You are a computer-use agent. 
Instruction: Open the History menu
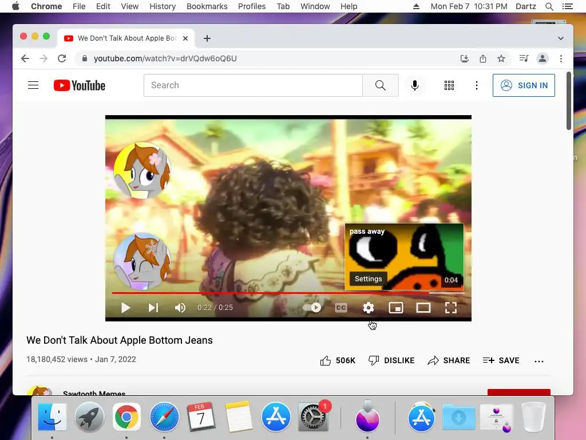163,6
